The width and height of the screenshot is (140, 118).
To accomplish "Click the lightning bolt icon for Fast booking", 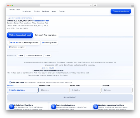I will 53,107.
